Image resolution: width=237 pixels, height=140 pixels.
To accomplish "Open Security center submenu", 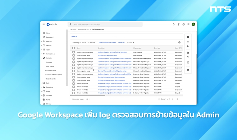I will tap(51, 79).
